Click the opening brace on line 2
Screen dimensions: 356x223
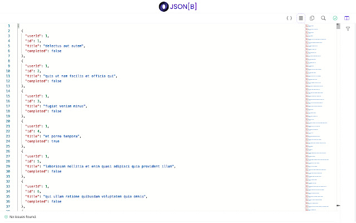[x=22, y=31]
